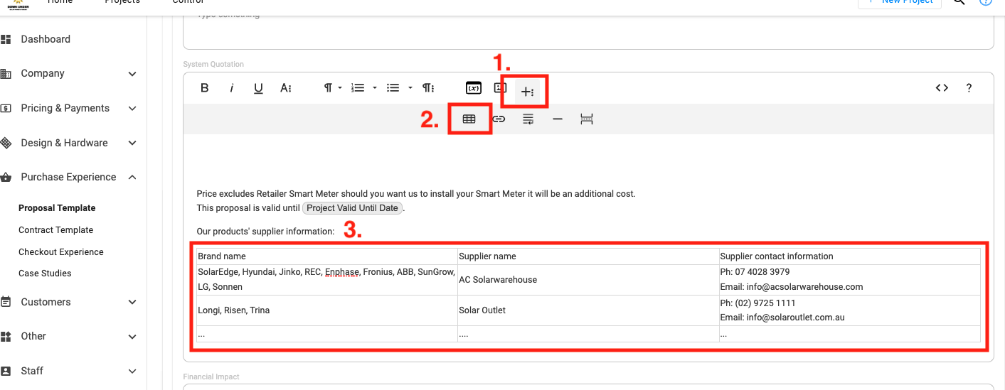Click the ordered list icon
This screenshot has width=1005, height=390.
(x=358, y=88)
